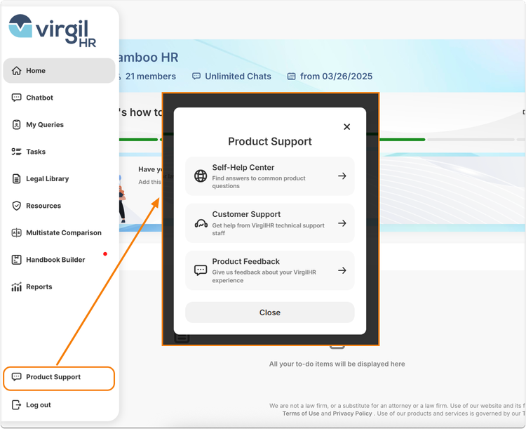Click "All your to-do items will be displayed here"

click(337, 364)
